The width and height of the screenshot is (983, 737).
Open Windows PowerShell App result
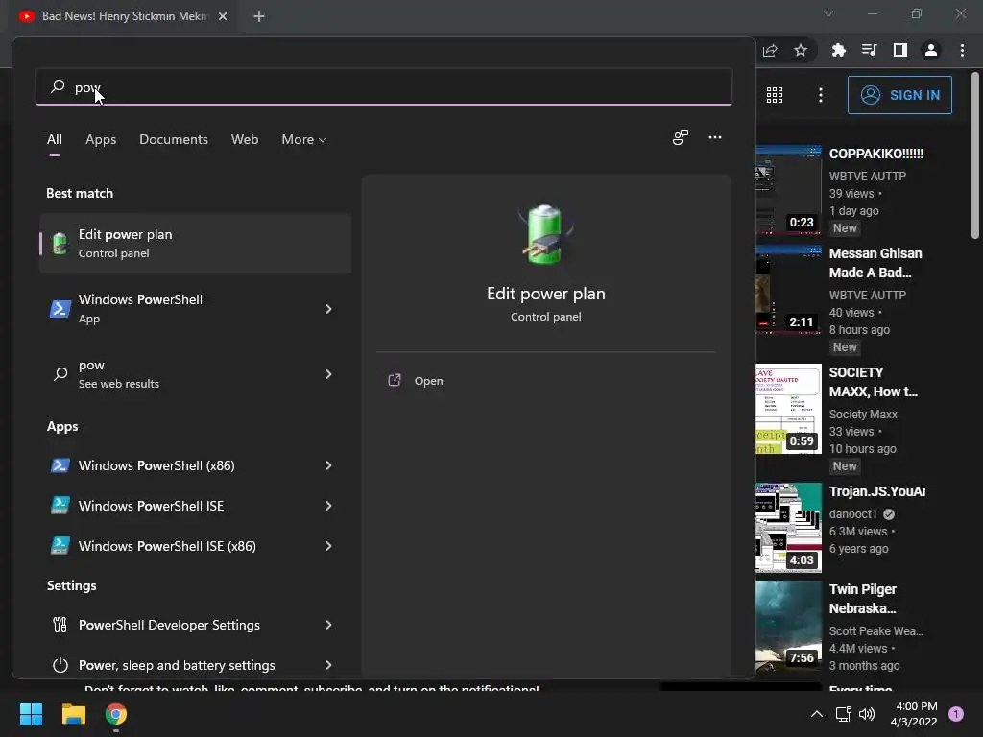(195, 309)
